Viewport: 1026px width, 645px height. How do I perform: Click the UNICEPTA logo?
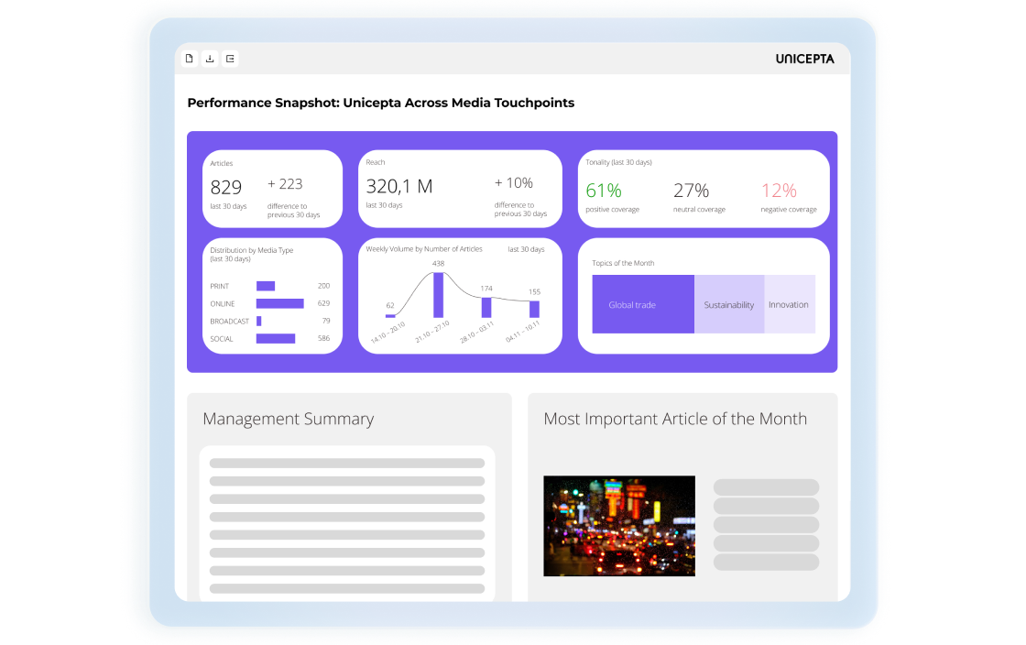point(805,59)
